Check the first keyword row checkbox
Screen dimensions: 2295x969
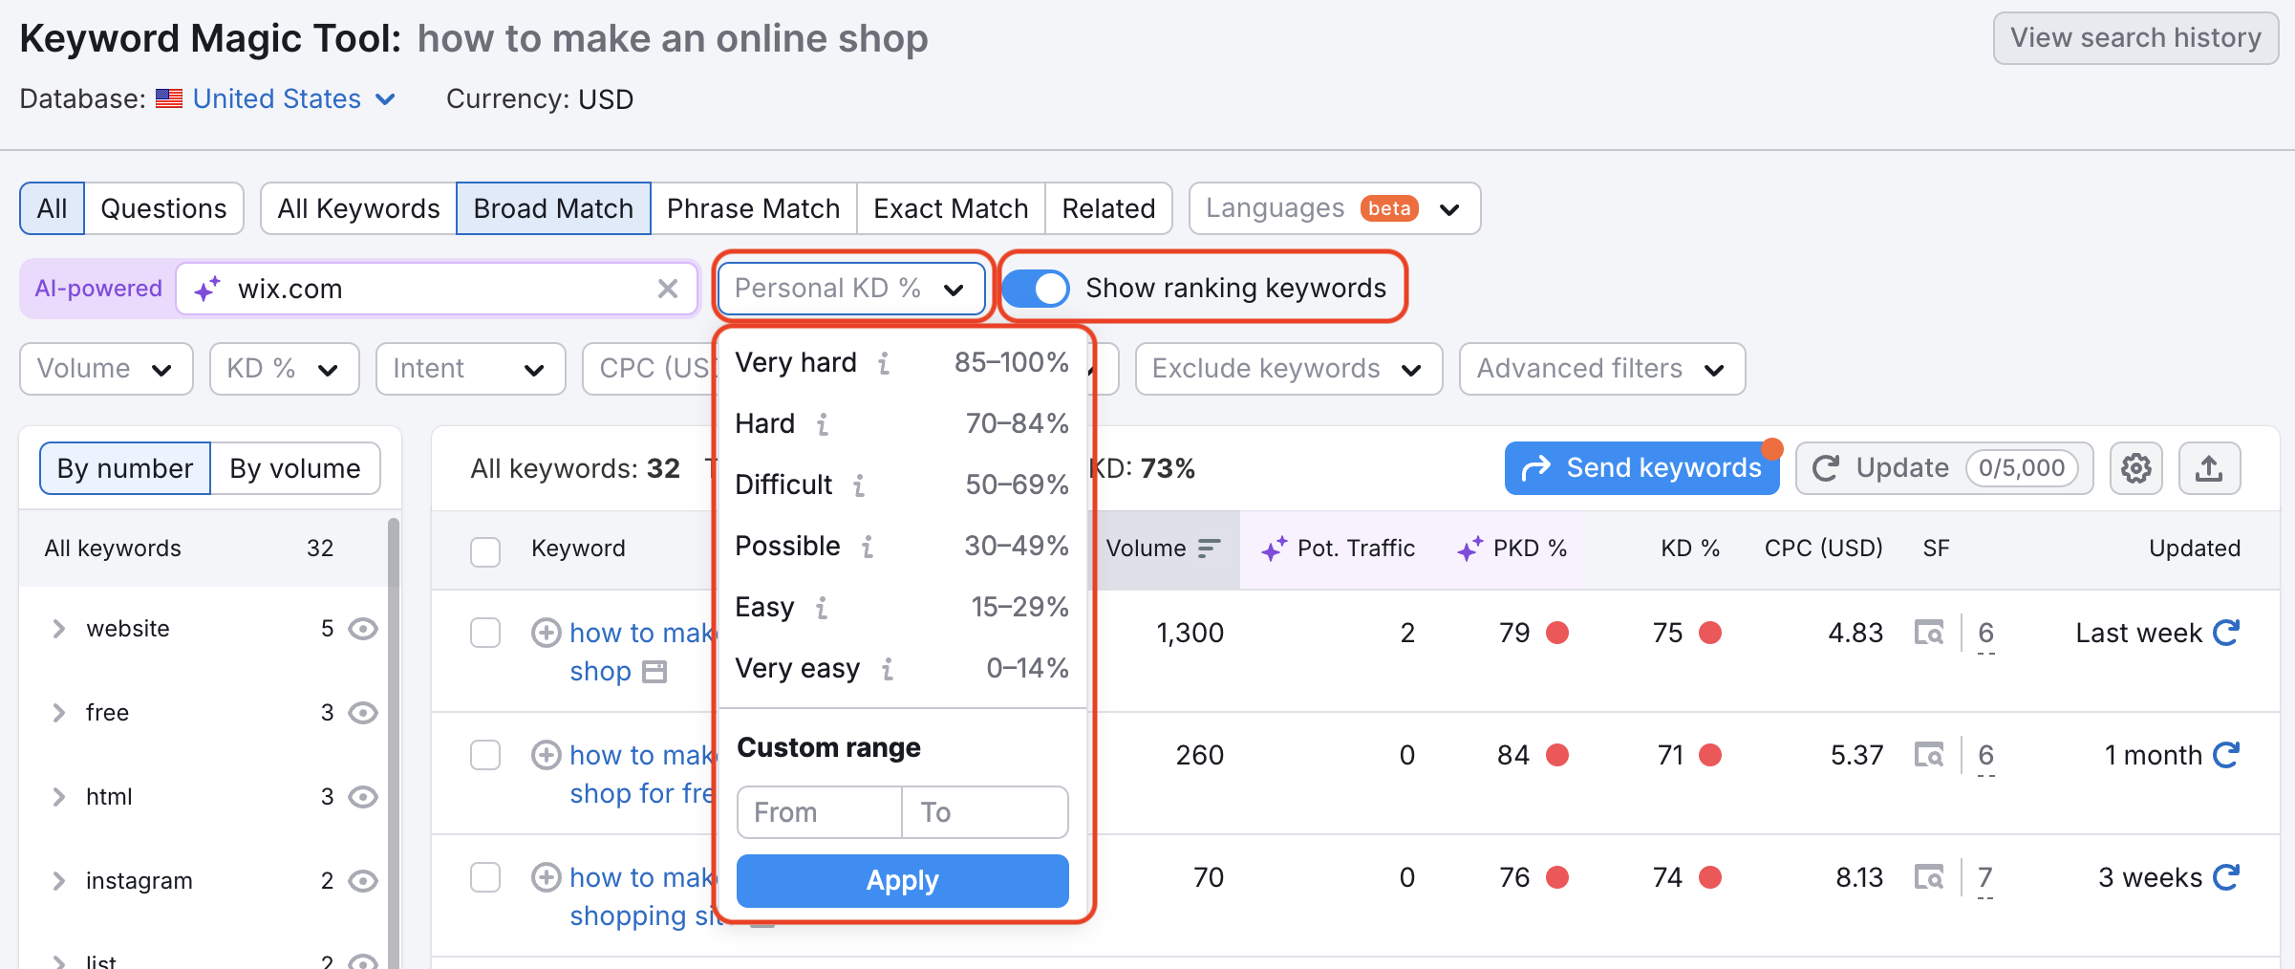point(485,633)
